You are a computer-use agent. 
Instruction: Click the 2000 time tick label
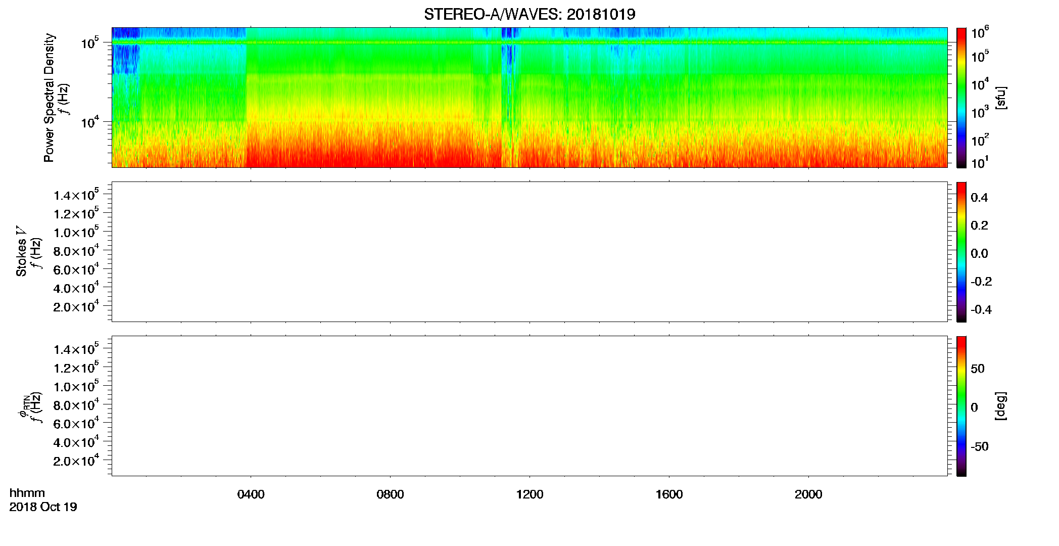click(808, 494)
